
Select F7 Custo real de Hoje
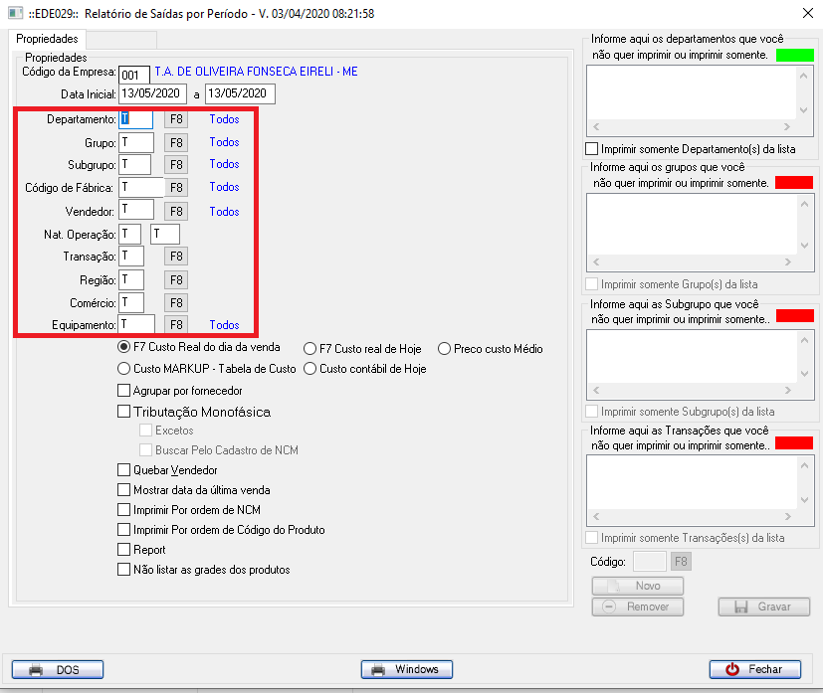[310, 349]
